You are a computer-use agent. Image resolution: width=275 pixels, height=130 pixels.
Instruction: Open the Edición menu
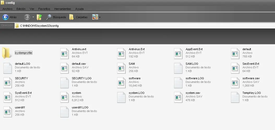[x=21, y=9]
